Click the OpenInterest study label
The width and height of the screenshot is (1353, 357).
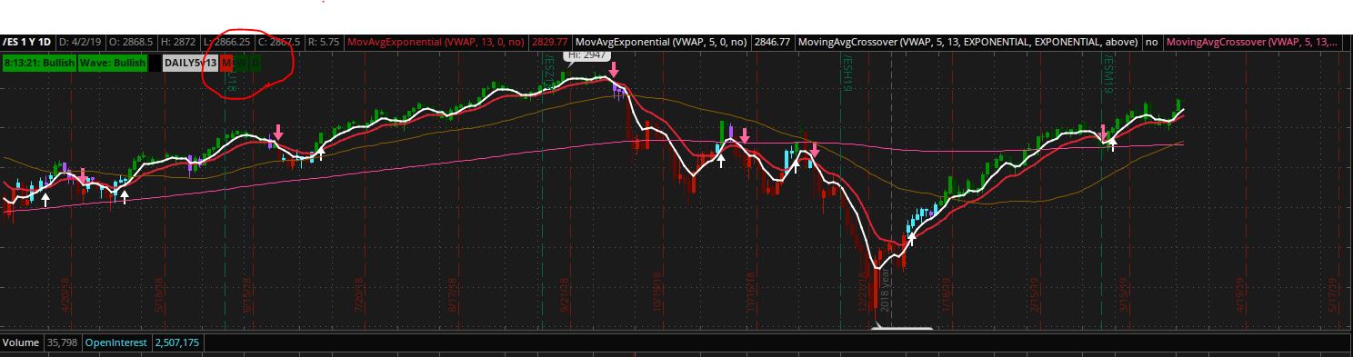pyautogui.click(x=117, y=342)
